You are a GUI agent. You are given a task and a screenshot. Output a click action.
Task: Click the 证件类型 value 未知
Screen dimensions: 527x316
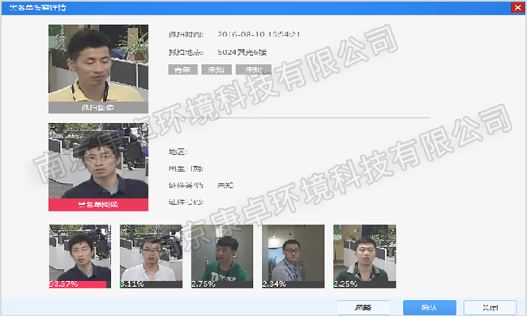coord(225,186)
